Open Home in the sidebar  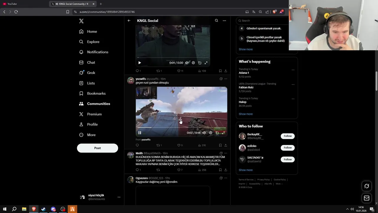[88, 31]
